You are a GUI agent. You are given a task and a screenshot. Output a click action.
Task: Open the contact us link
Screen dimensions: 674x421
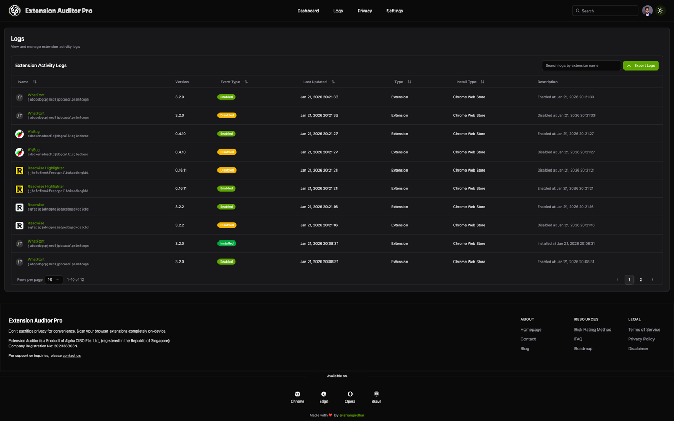(72, 356)
